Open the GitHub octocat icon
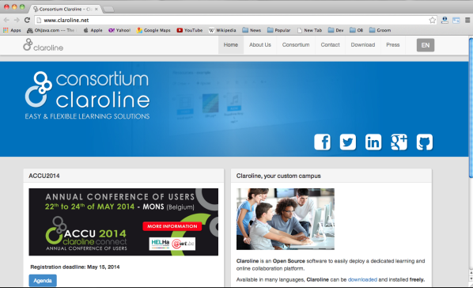This screenshot has width=473, height=288. tap(425, 142)
